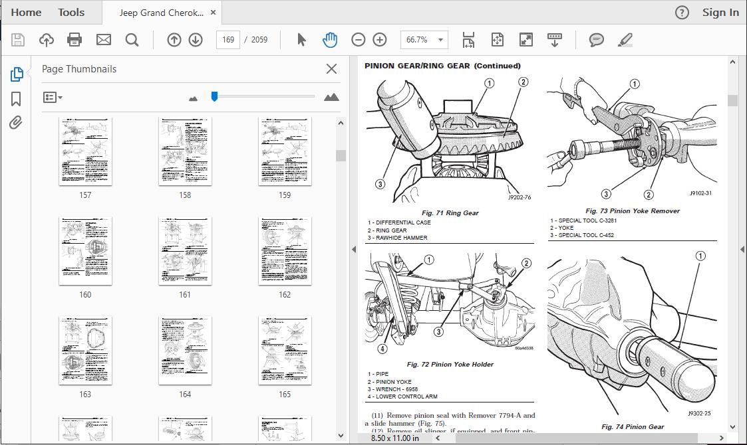Click the thumbnails panel scrollbar handle
This screenshot has width=747, height=445.
[x=341, y=155]
